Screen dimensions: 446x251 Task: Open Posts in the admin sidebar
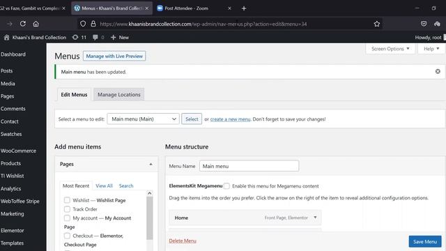click(6, 71)
